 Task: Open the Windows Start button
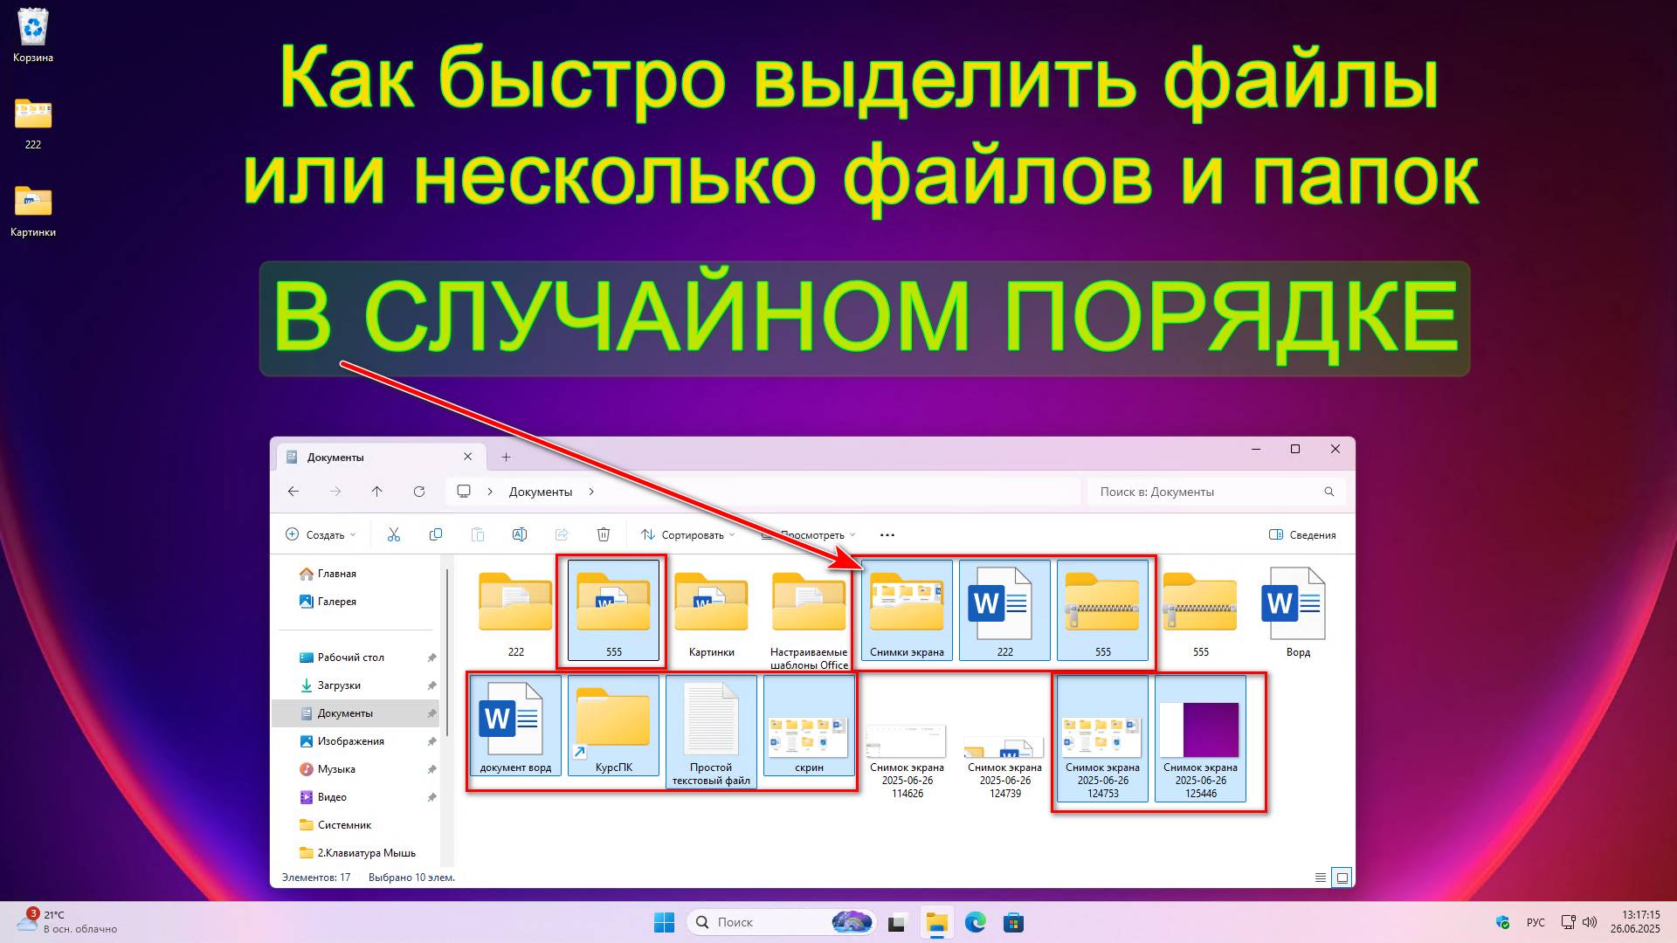tap(665, 922)
